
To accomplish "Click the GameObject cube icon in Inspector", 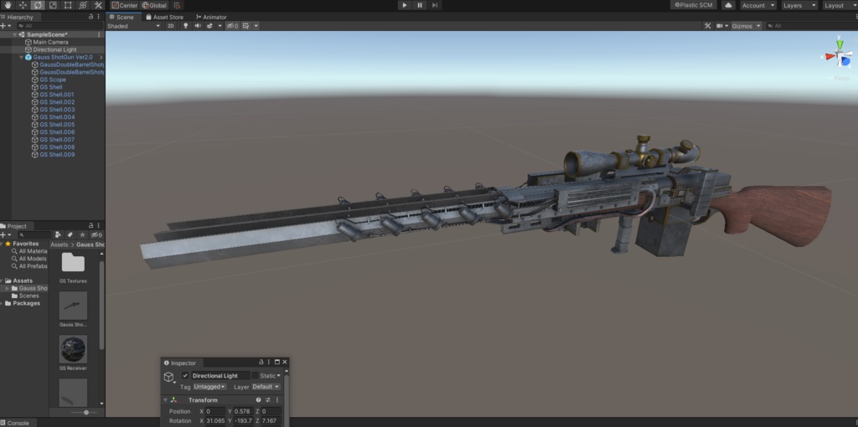I will 168,377.
